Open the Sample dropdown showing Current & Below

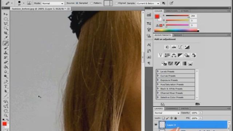click(148, 3)
